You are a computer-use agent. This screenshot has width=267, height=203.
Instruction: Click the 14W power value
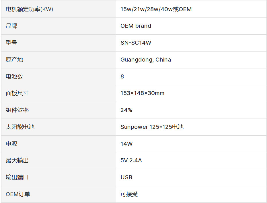point(126,144)
